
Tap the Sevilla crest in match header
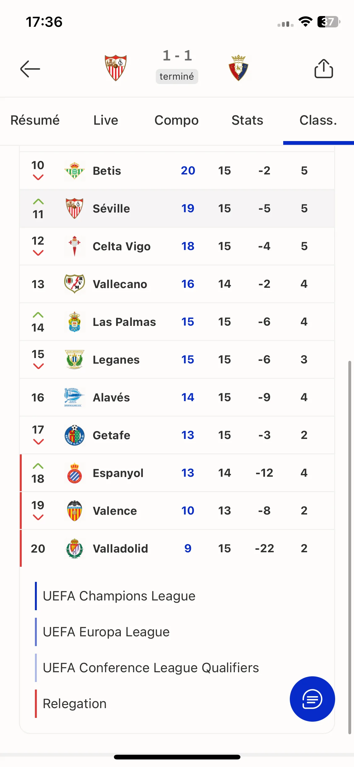pyautogui.click(x=116, y=68)
